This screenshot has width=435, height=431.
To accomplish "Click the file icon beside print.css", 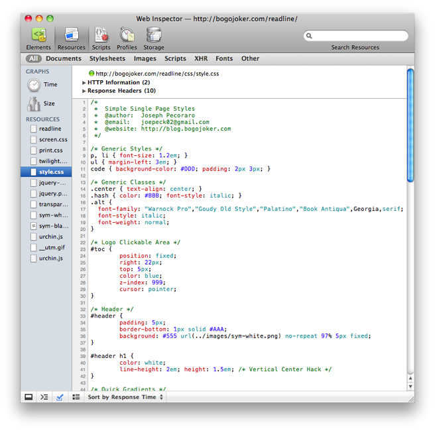I will pos(33,151).
